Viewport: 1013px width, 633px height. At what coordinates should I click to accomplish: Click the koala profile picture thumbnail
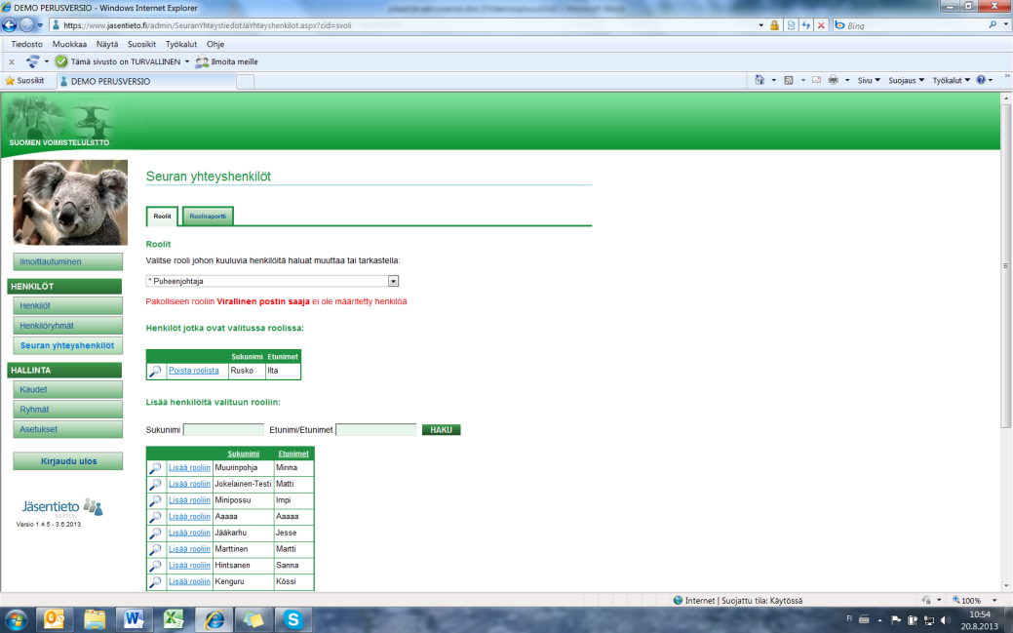click(x=70, y=202)
